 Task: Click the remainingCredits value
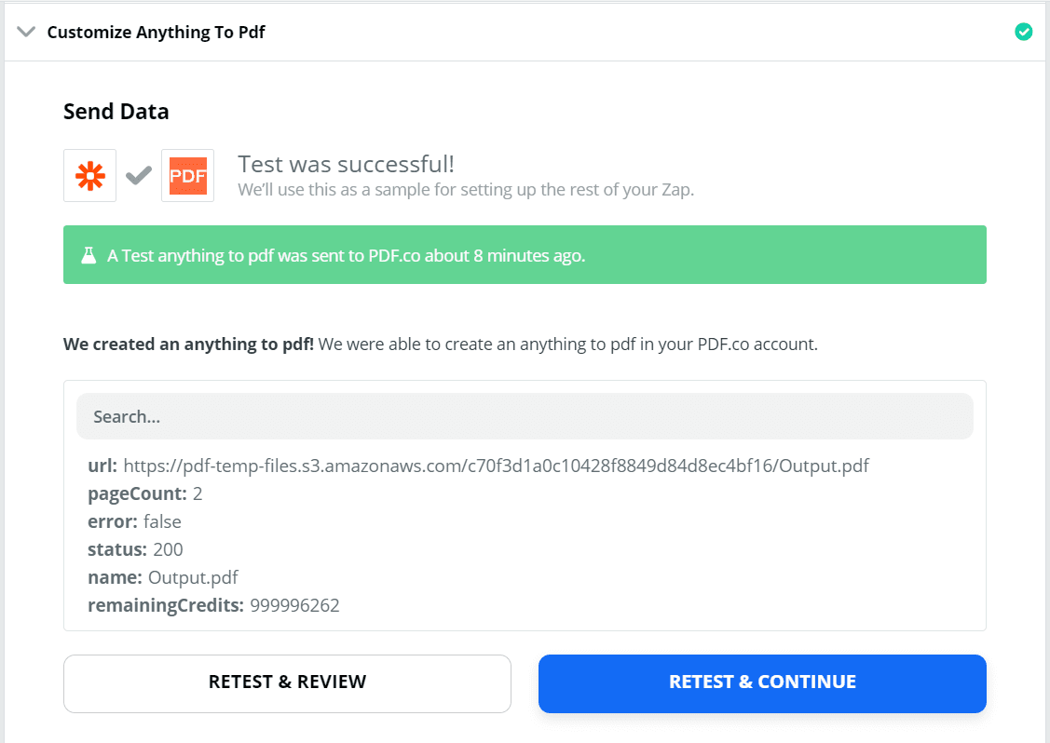coord(294,605)
